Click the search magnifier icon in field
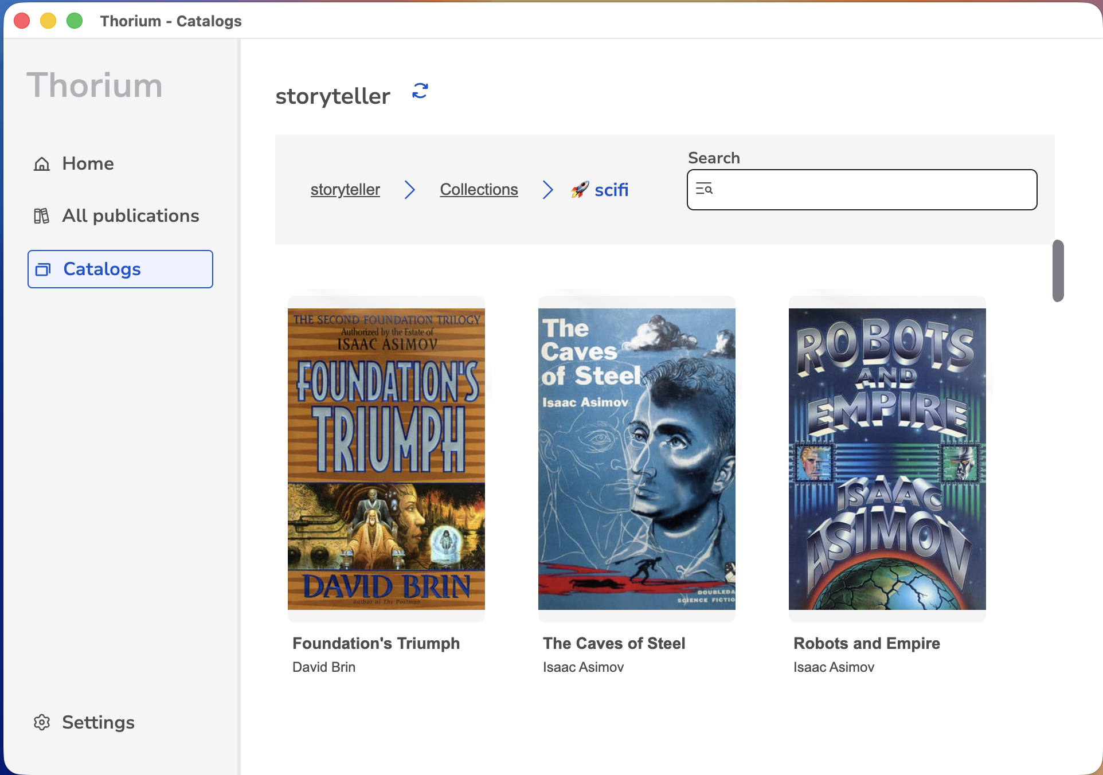 pos(704,189)
